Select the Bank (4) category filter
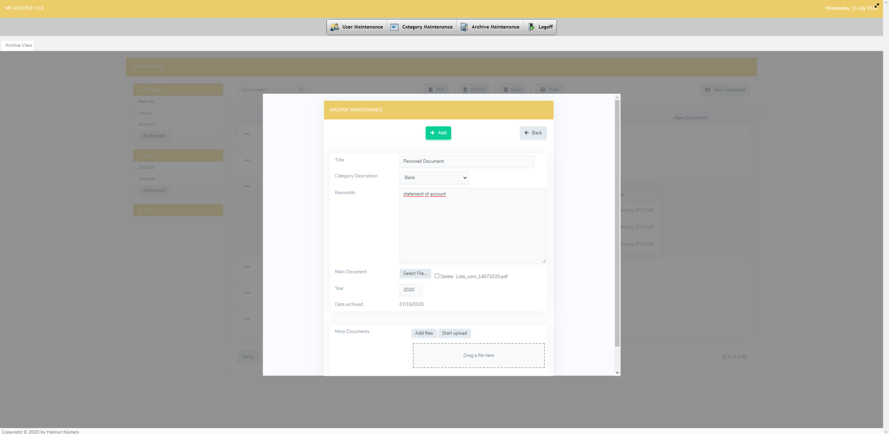Screen dimensions: 889x434 point(146,101)
